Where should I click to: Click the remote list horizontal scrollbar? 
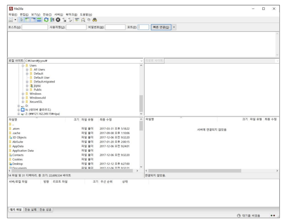pyautogui.click(x=195, y=171)
